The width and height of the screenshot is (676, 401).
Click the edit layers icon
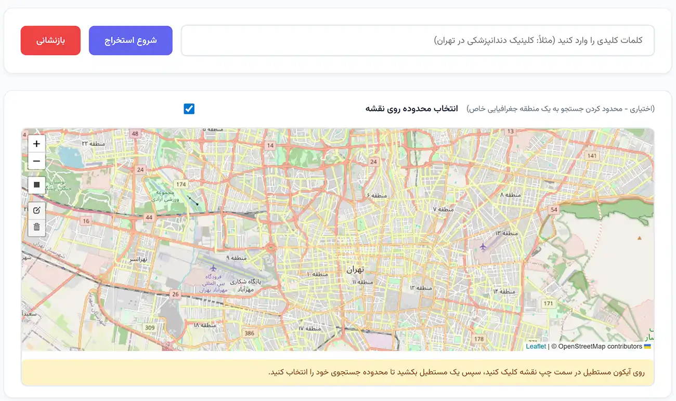36,210
